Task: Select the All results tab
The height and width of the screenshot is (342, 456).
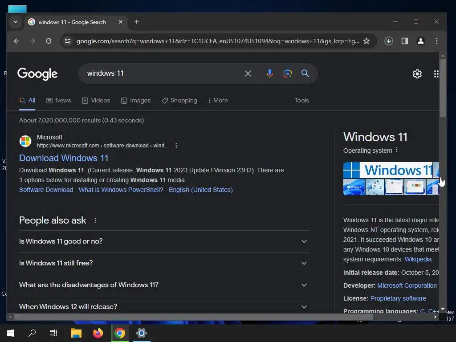Action: coord(27,100)
